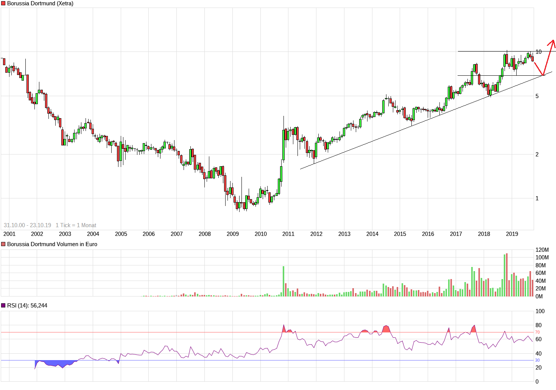Click the RSI axis label 40

coord(539,354)
